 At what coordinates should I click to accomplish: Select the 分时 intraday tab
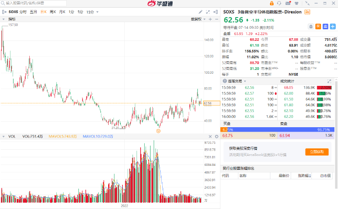(23, 12)
